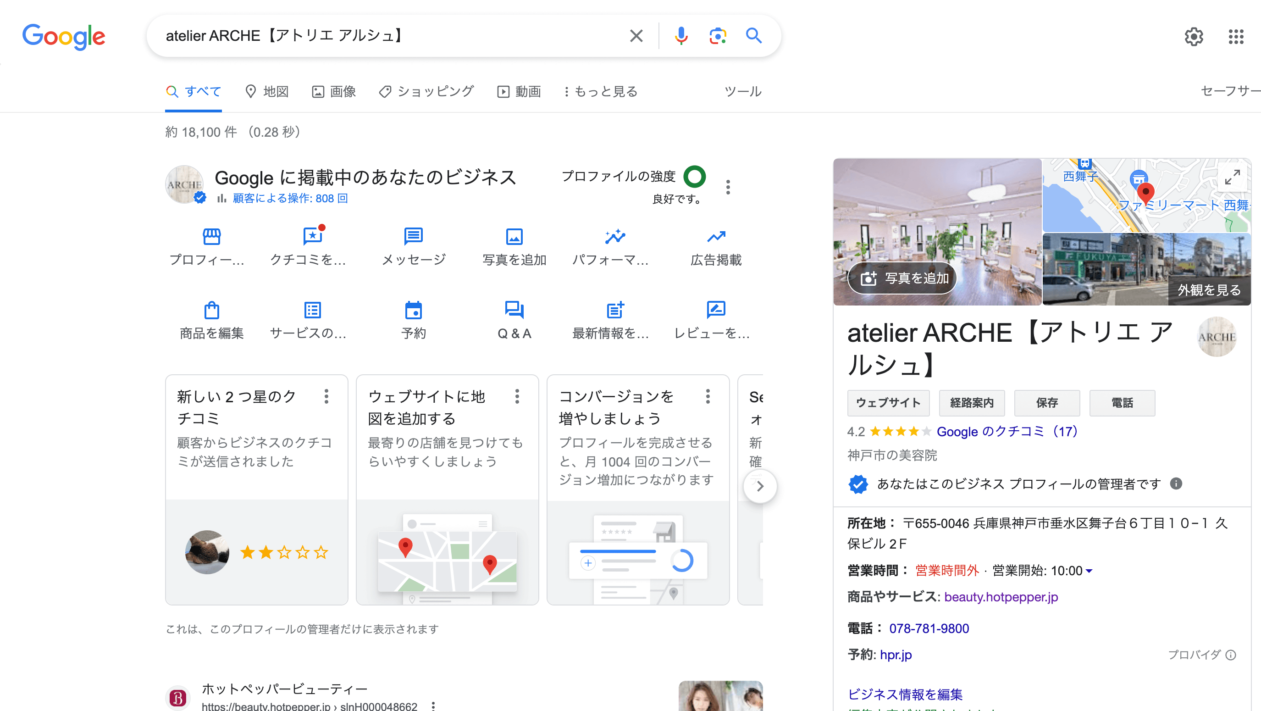Image resolution: width=1261 pixels, height=711 pixels.
Task: Open the Hot Pepper result photo thumbnail
Action: point(720,696)
